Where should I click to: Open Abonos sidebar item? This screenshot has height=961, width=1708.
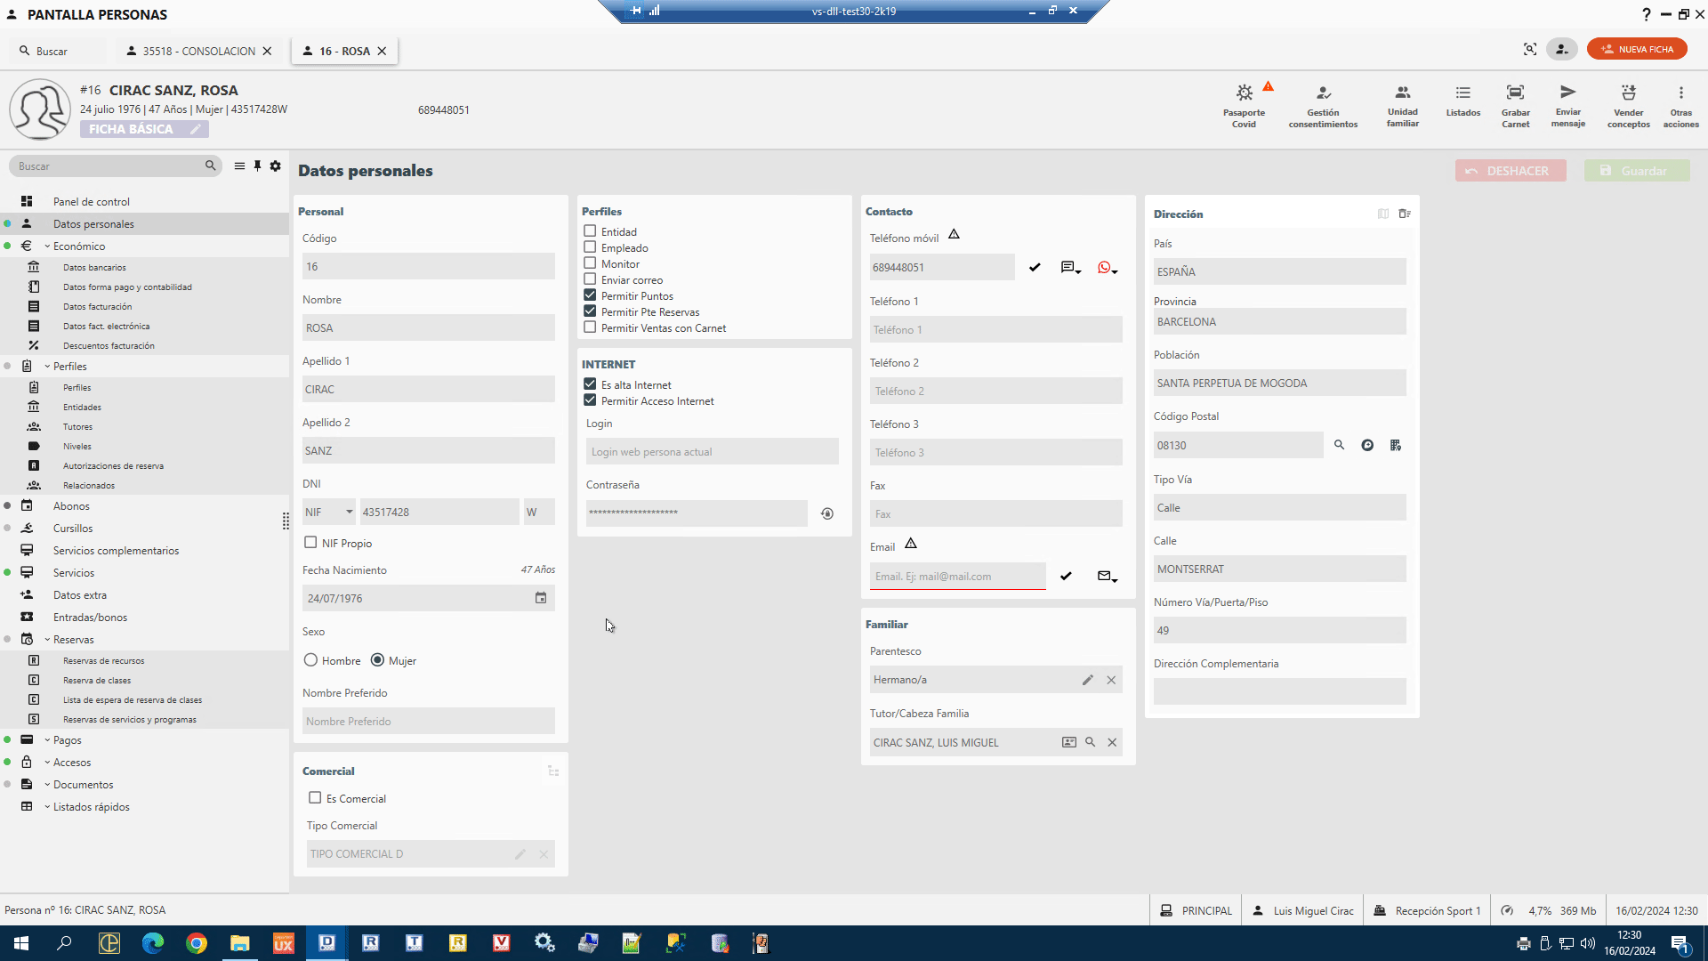point(71,506)
